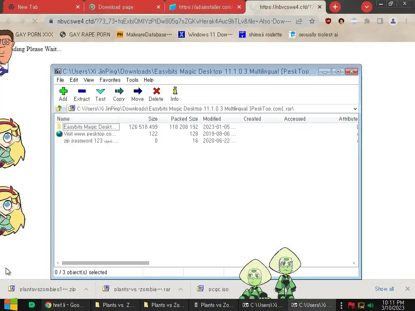Expand options for plantsvszombies1 zip download
415x311 pixels.
tap(86, 289)
